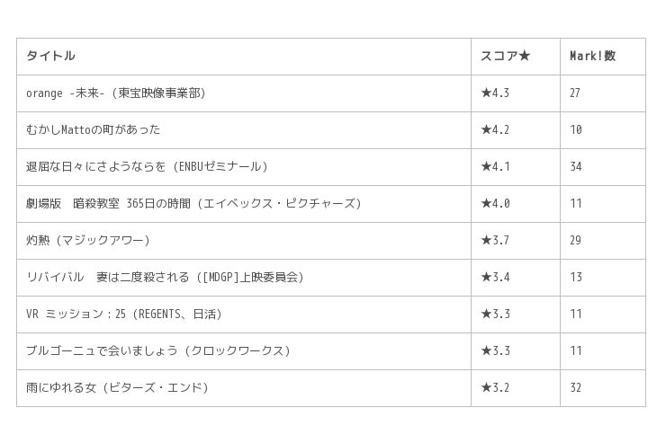Select the ★3.2 score cell

pos(495,387)
